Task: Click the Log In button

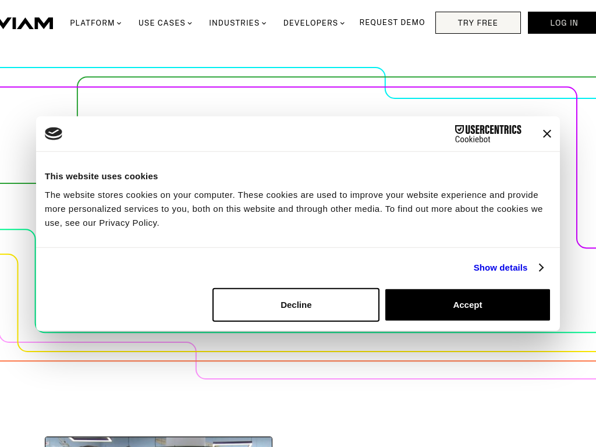Action: point(563,23)
